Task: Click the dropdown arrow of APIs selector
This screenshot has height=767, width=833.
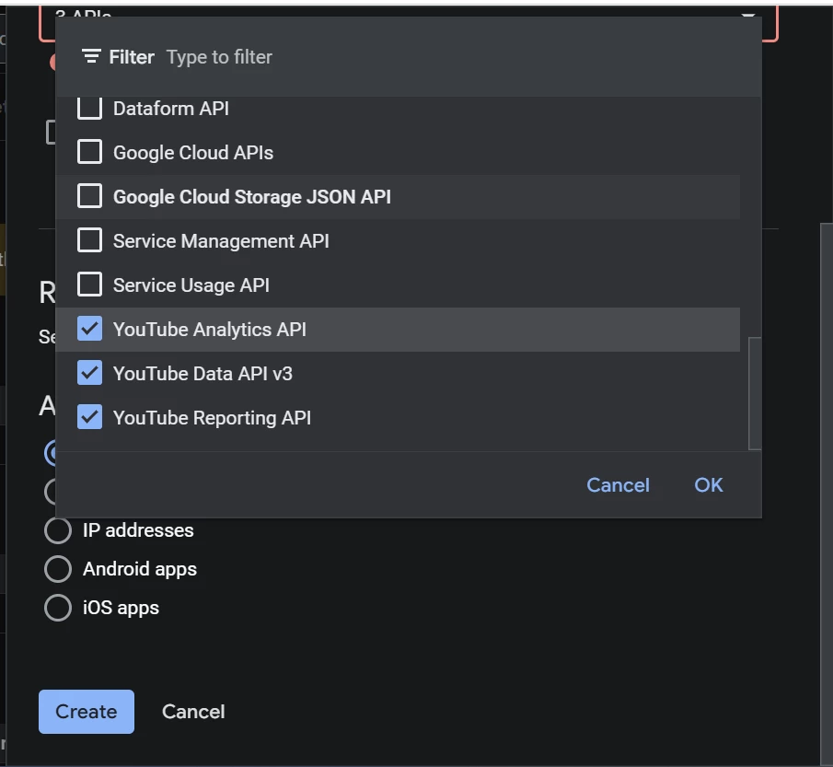Action: coord(748,16)
